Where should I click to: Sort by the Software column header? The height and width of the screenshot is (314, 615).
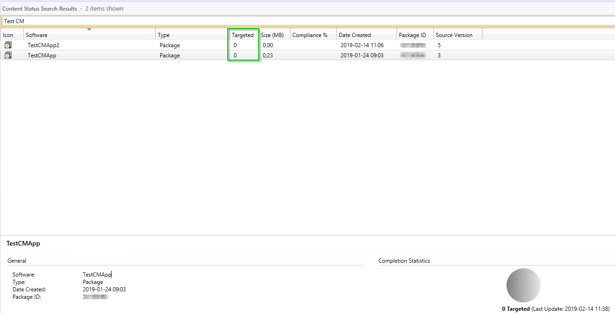(37, 35)
